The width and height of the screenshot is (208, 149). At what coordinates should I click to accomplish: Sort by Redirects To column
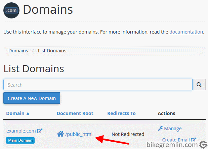point(121,113)
